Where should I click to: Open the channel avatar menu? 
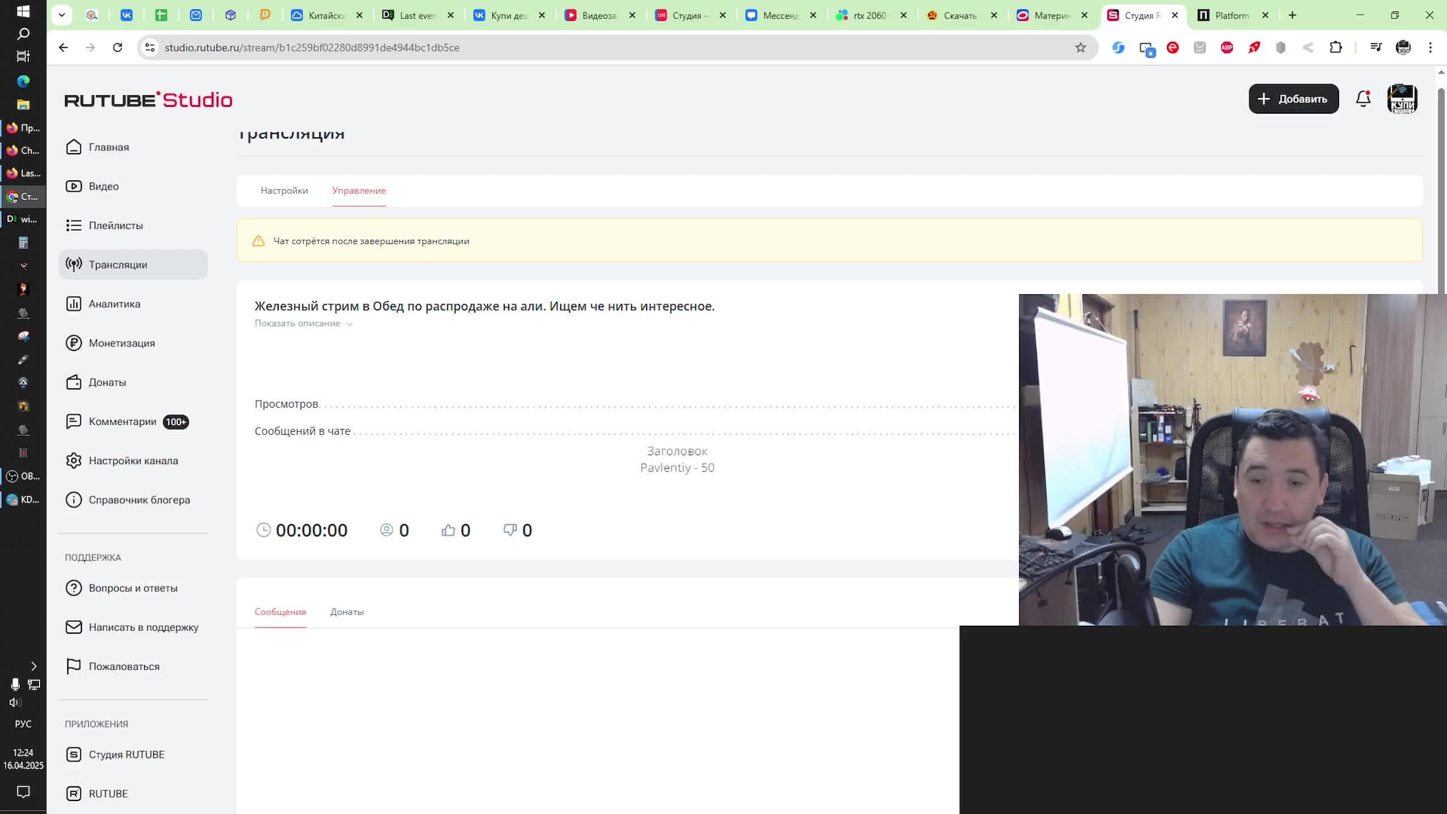[x=1402, y=99]
